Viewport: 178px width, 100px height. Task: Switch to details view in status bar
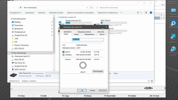click(149, 81)
